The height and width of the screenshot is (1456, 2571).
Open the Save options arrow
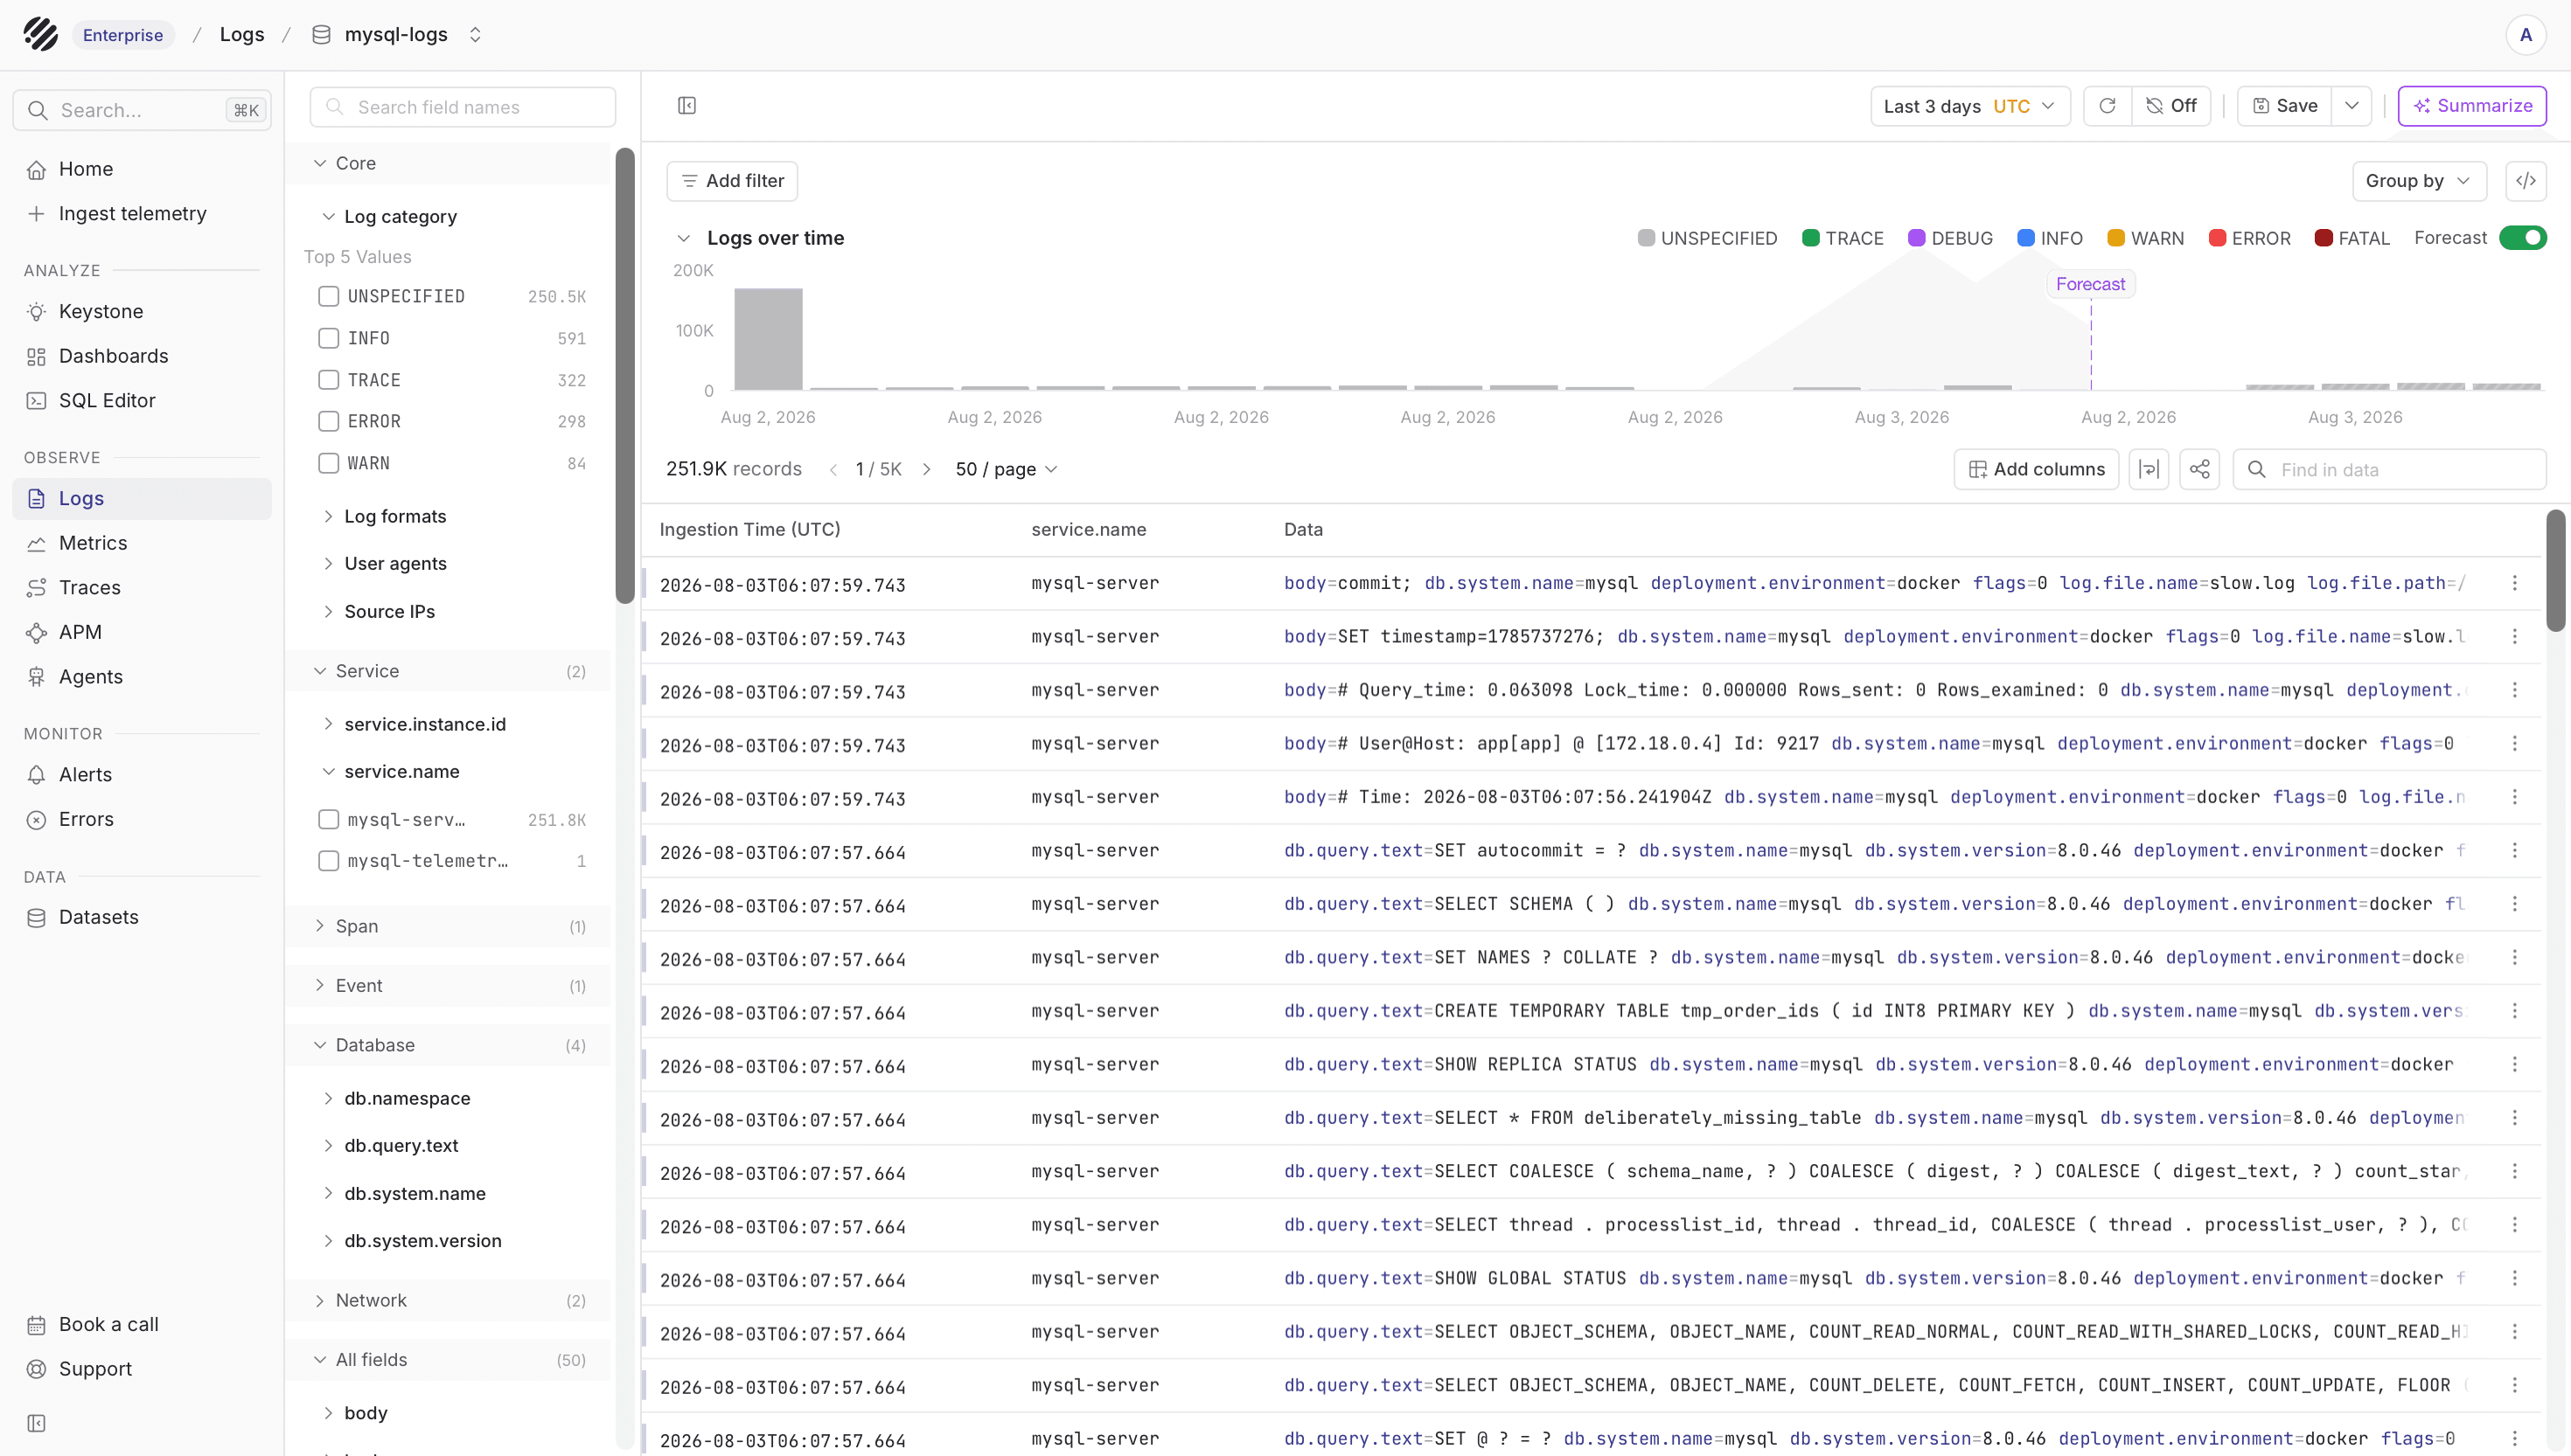(2351, 106)
